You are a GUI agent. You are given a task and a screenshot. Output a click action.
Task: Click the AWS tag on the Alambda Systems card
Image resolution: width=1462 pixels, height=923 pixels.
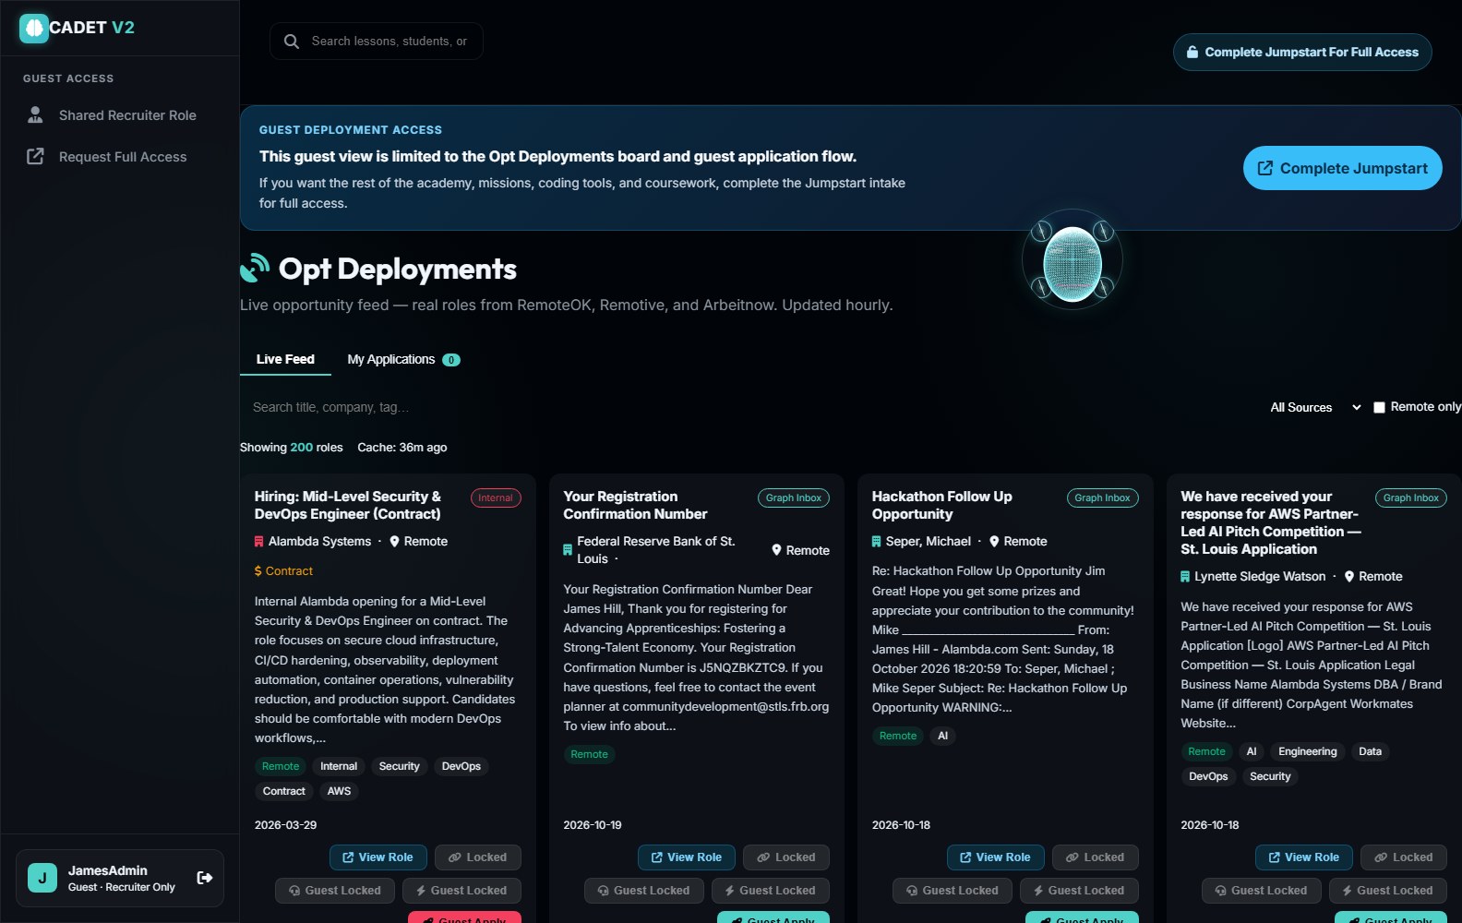point(340,792)
